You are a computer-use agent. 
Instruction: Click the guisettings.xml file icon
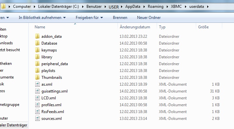tap(38, 91)
